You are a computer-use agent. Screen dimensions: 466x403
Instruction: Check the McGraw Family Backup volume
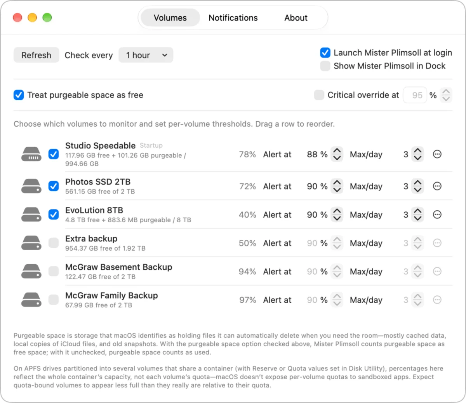click(x=54, y=300)
